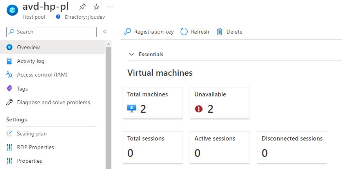
Task: Click the Properties bars icon
Action: tap(9, 161)
